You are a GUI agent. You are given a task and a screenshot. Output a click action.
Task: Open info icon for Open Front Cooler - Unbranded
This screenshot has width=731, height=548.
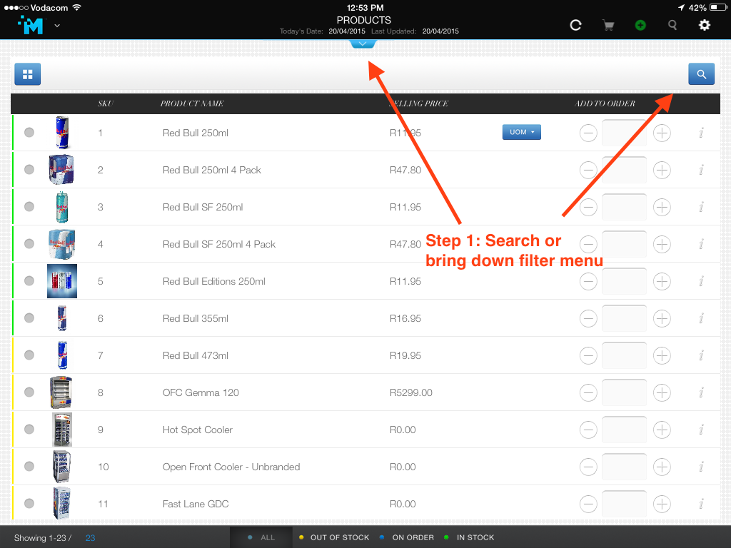(x=701, y=467)
